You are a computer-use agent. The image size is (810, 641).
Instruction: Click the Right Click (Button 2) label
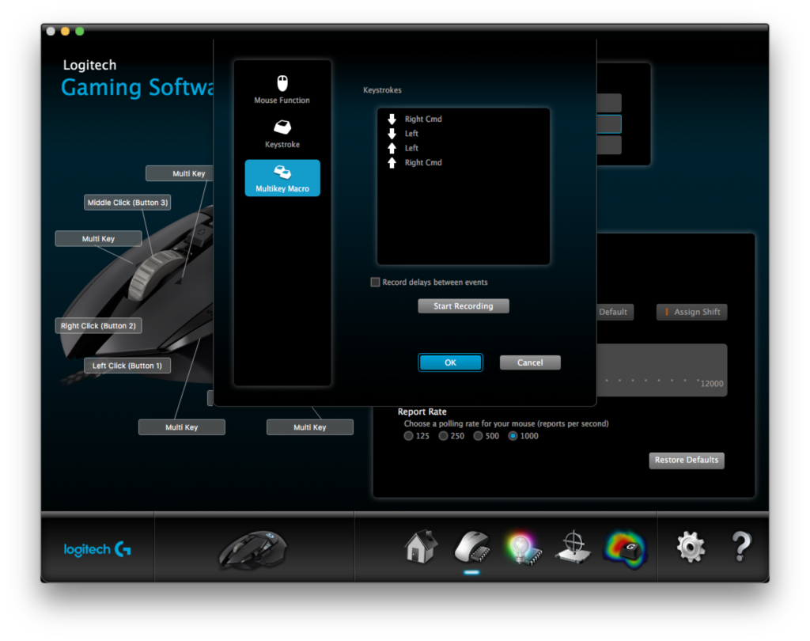click(98, 326)
